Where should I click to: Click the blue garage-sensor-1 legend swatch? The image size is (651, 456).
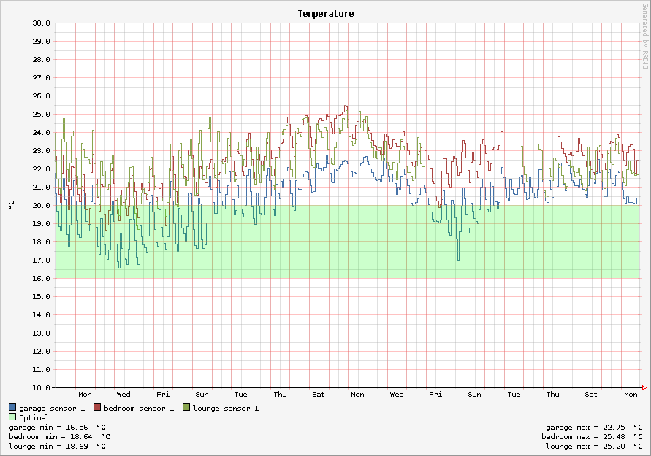12,408
